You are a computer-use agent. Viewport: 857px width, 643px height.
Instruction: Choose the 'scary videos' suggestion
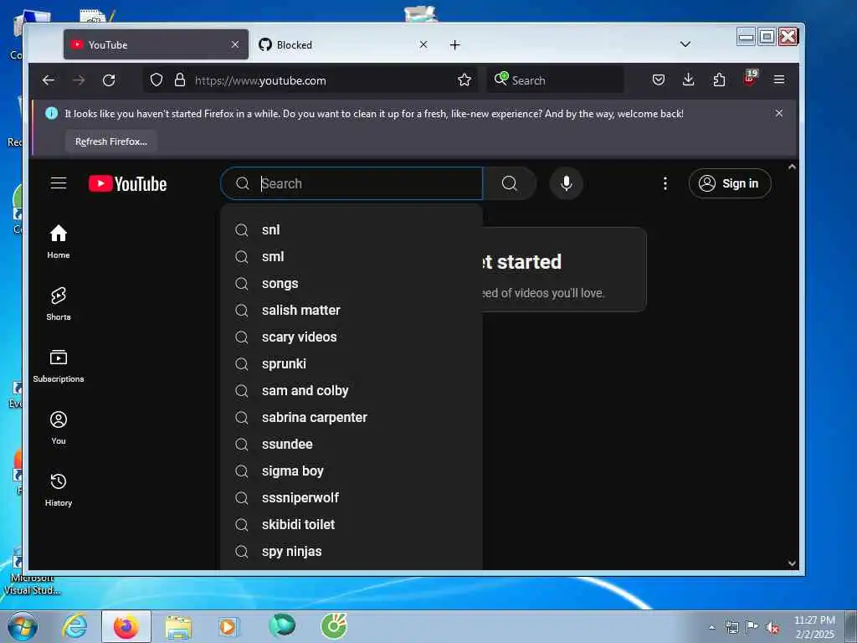(x=352, y=337)
